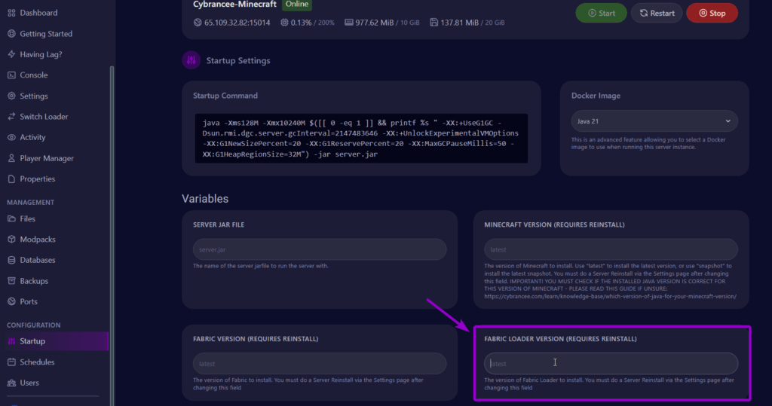The height and width of the screenshot is (406, 772).
Task: Click the Users group icon
Action: point(11,383)
